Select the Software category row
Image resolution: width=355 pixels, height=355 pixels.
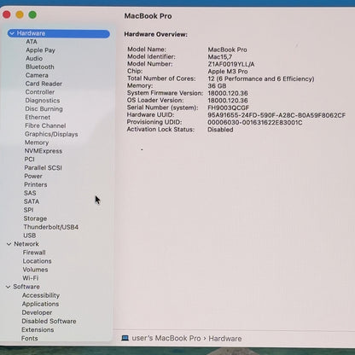[x=26, y=287]
